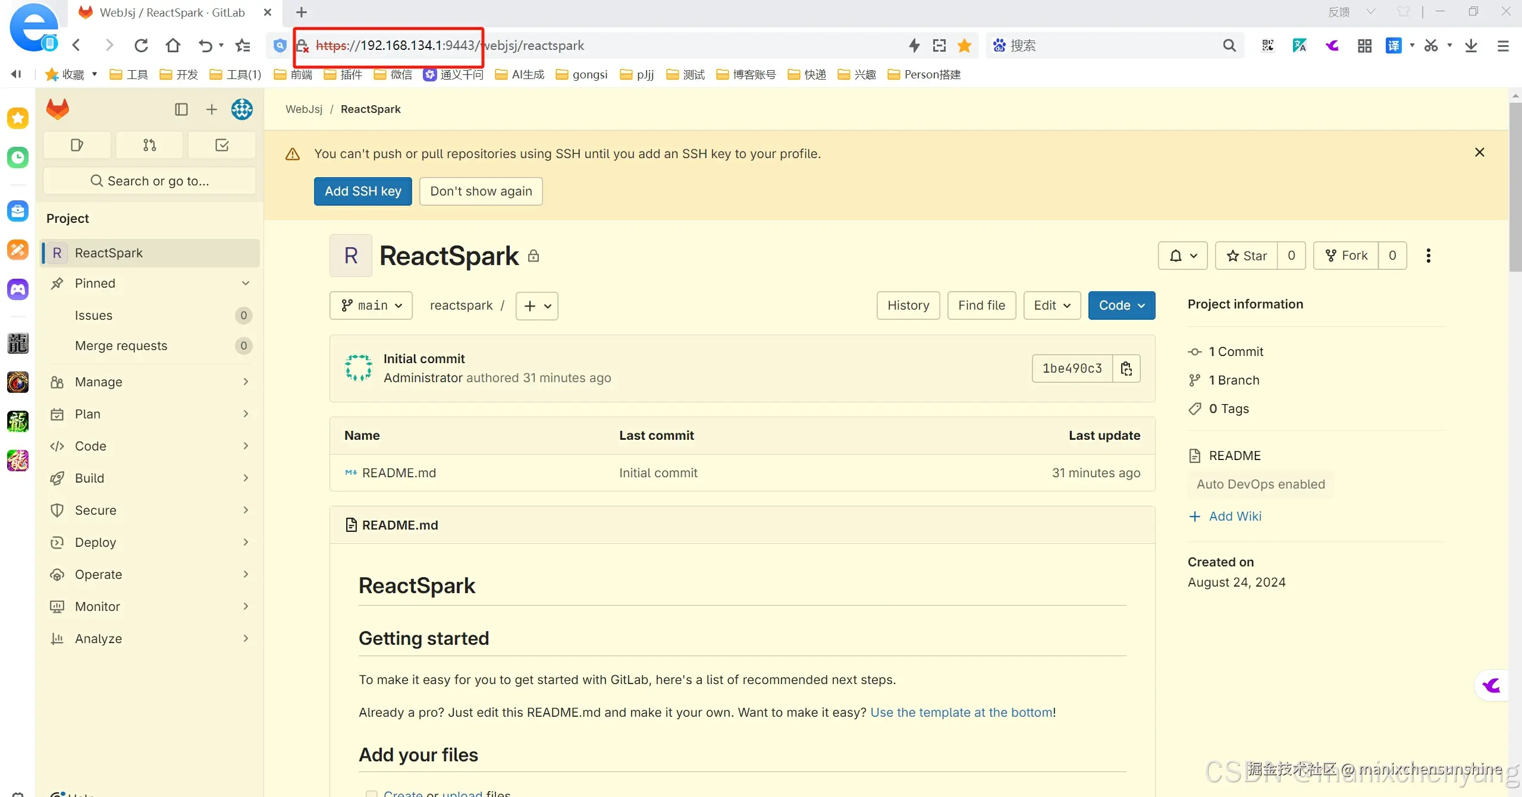Open the To-Do list checkmark icon
This screenshot has width=1522, height=797.
pos(222,145)
